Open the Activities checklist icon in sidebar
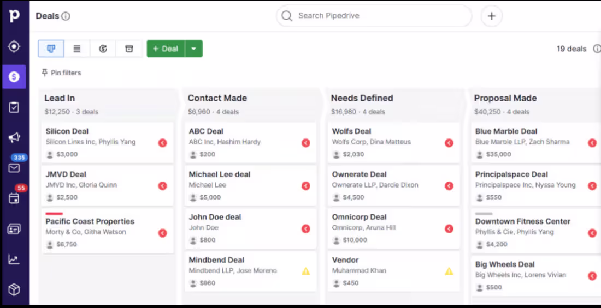Image resolution: width=601 pixels, height=308 pixels. pos(14,107)
